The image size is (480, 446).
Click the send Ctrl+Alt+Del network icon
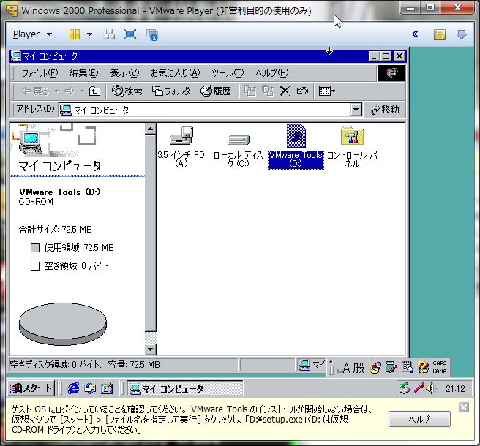108,34
